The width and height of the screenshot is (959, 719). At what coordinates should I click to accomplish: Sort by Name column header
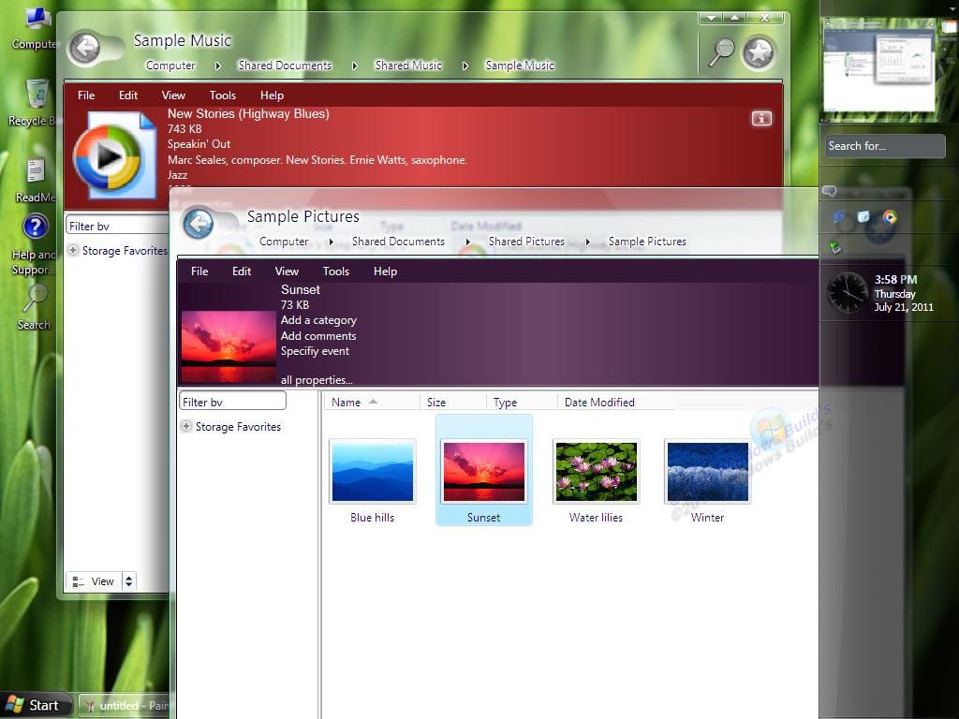coord(371,403)
